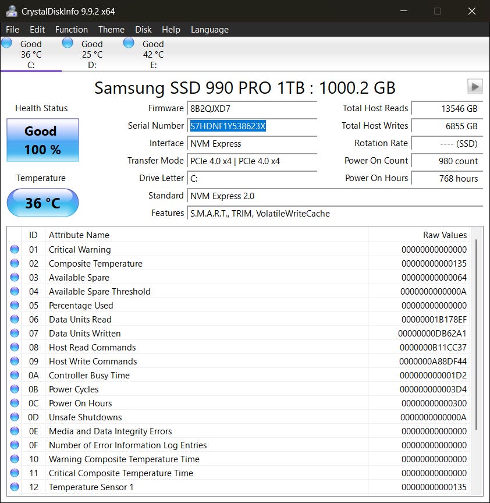Click the blue status orb for drive D:
This screenshot has height=503, width=490.
click(68, 42)
